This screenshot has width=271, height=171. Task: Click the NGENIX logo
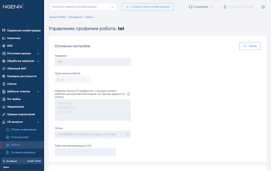point(13,6)
